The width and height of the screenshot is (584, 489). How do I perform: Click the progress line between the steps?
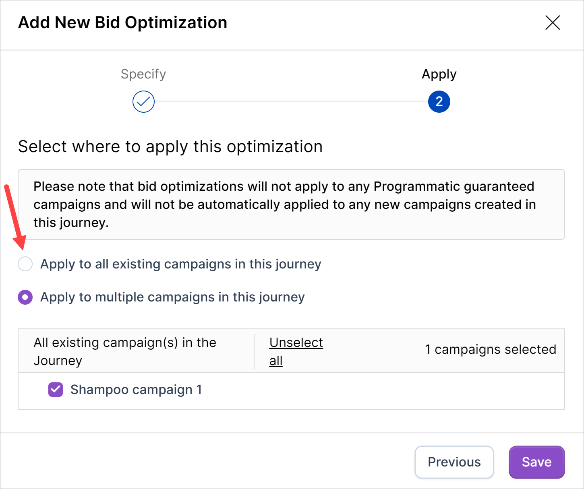click(x=291, y=101)
